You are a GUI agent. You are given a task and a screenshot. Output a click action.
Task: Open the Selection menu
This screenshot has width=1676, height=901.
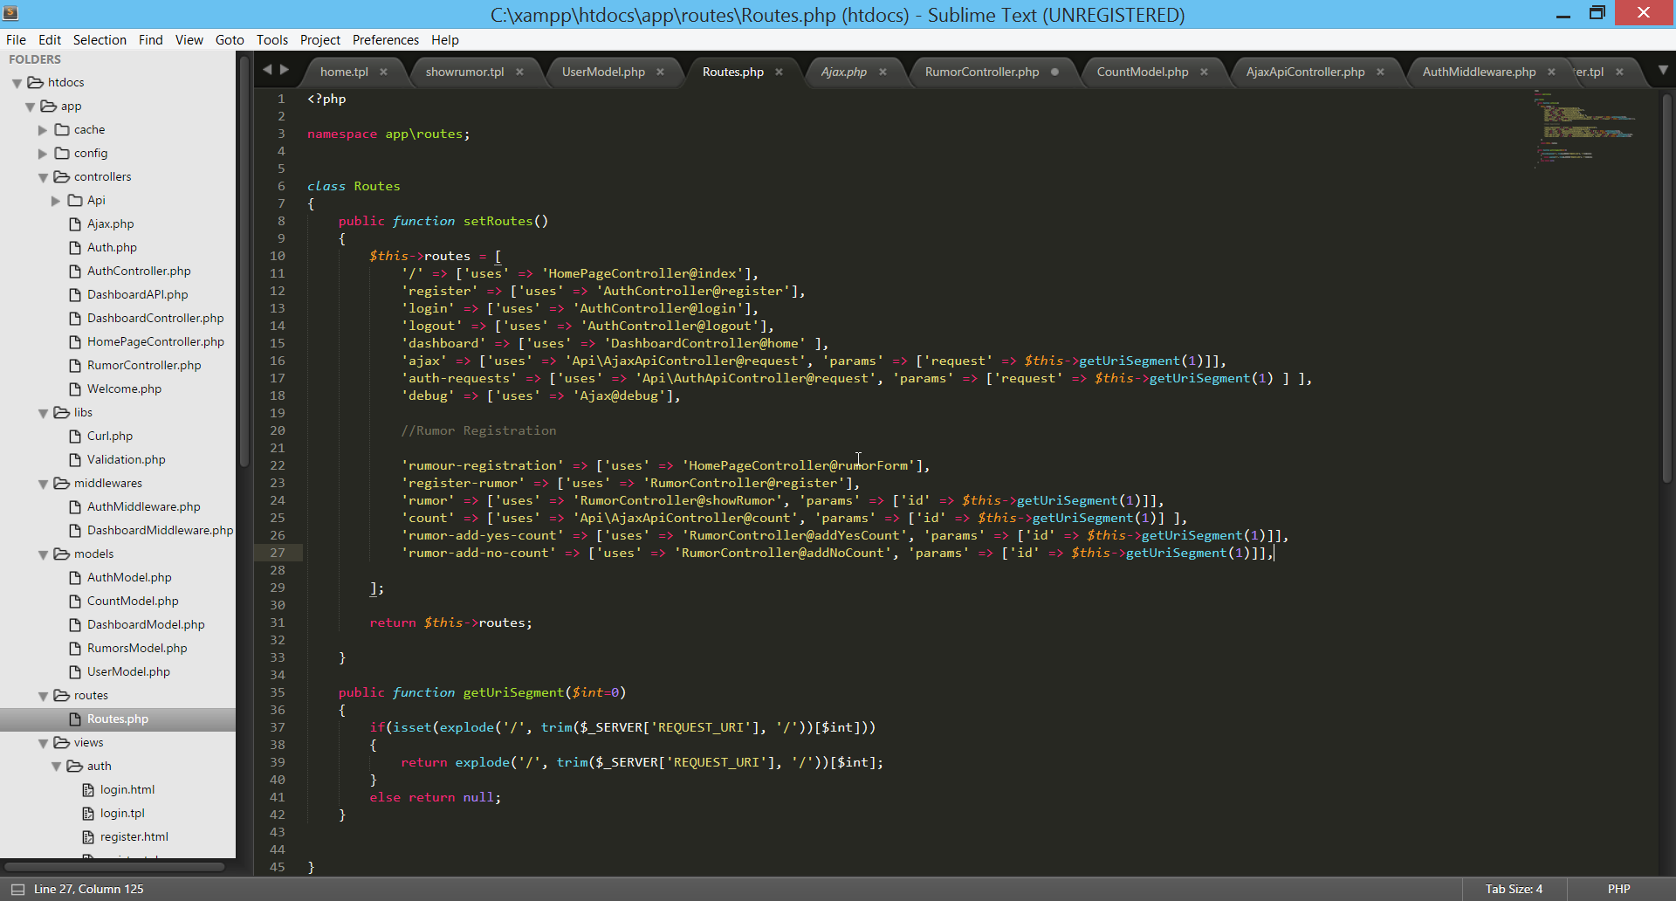100,40
